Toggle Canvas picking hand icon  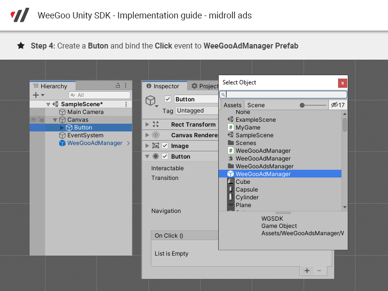point(41,120)
